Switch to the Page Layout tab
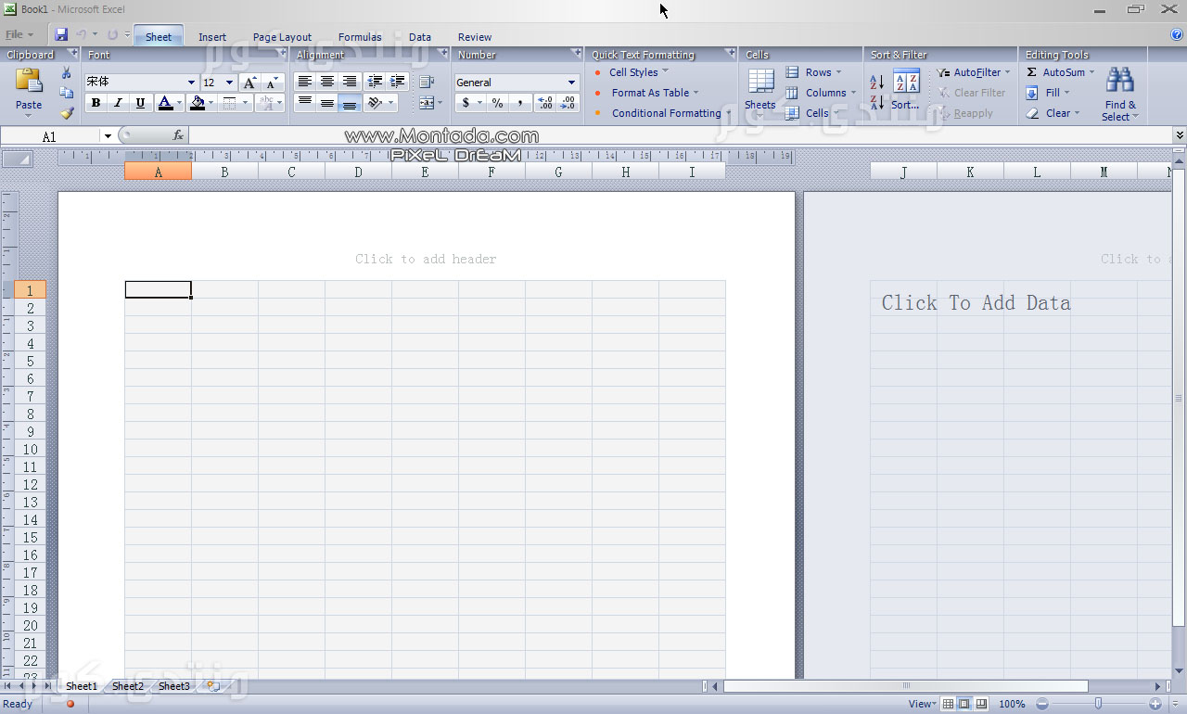Screen dimensions: 1187x714 (x=282, y=37)
